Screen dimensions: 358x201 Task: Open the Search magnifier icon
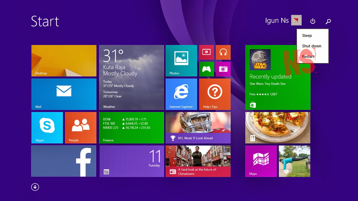328,21
